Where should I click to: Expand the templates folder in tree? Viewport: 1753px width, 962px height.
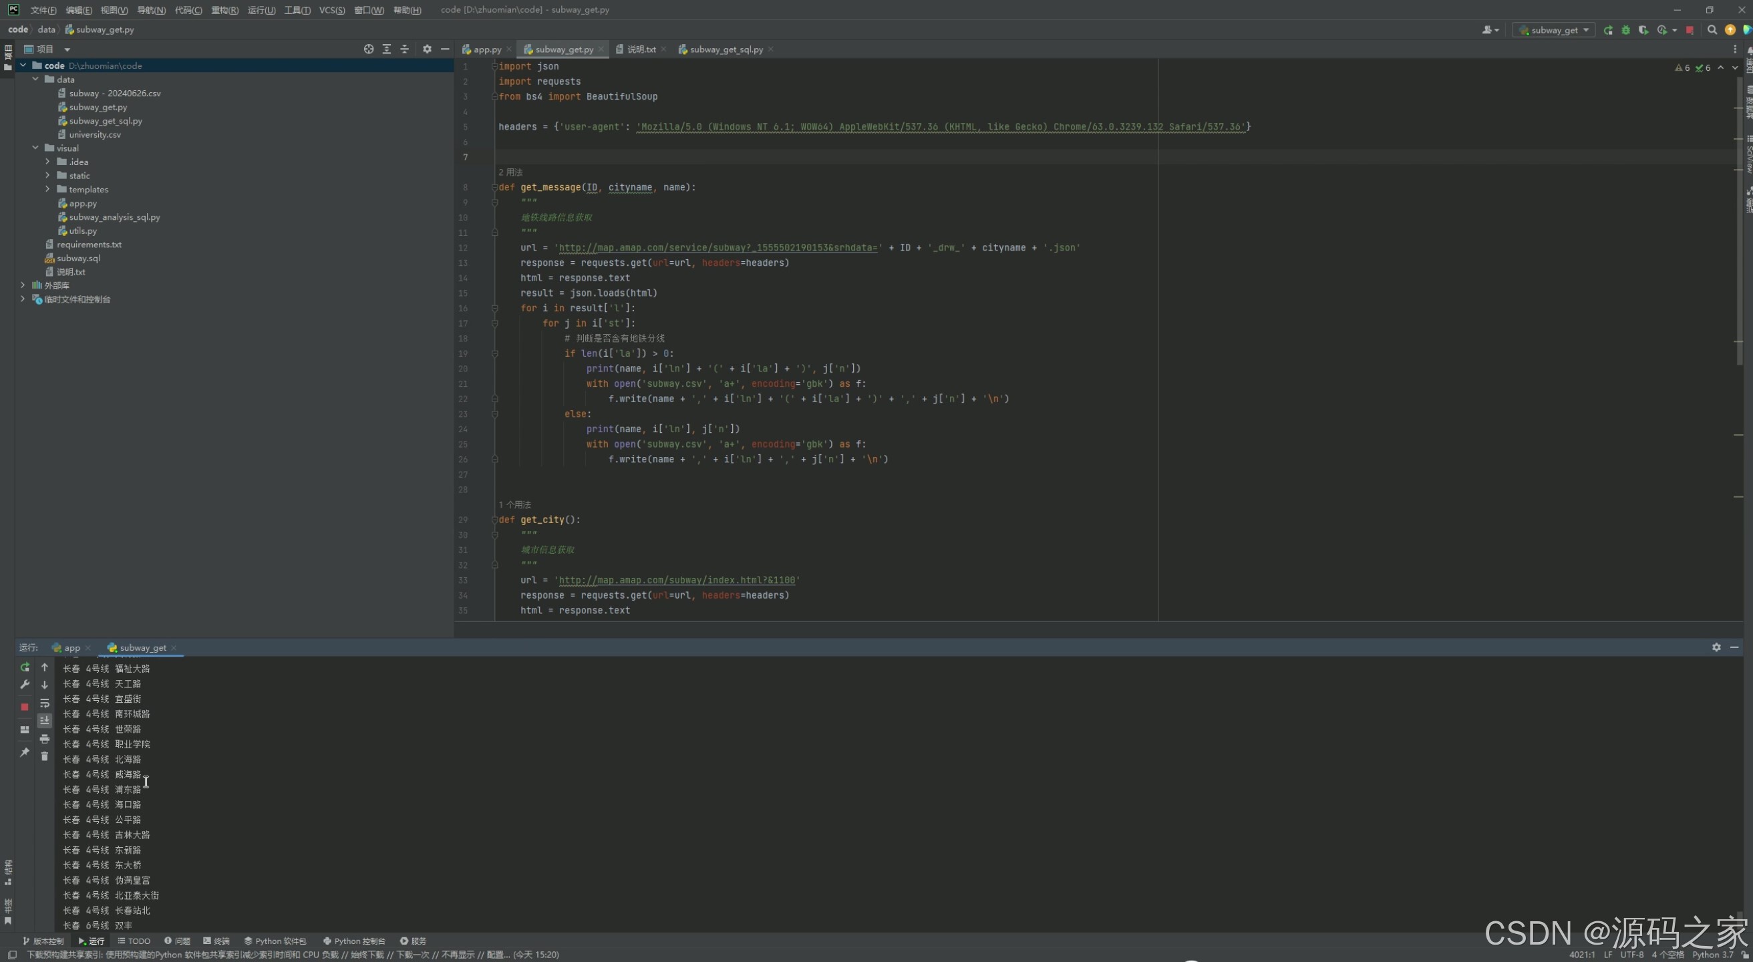[47, 189]
